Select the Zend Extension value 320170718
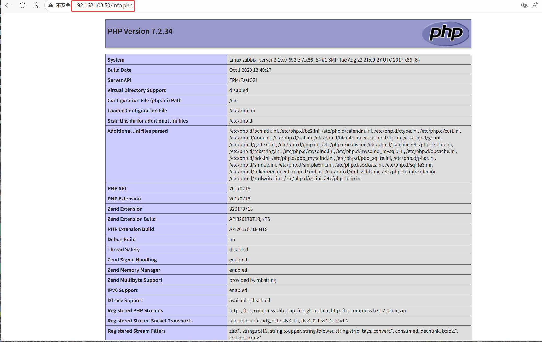The image size is (542, 342). coord(241,209)
